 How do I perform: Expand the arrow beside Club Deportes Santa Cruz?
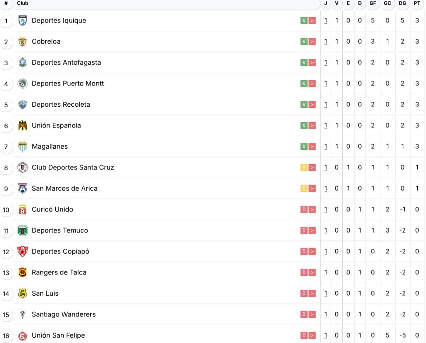coord(312,167)
